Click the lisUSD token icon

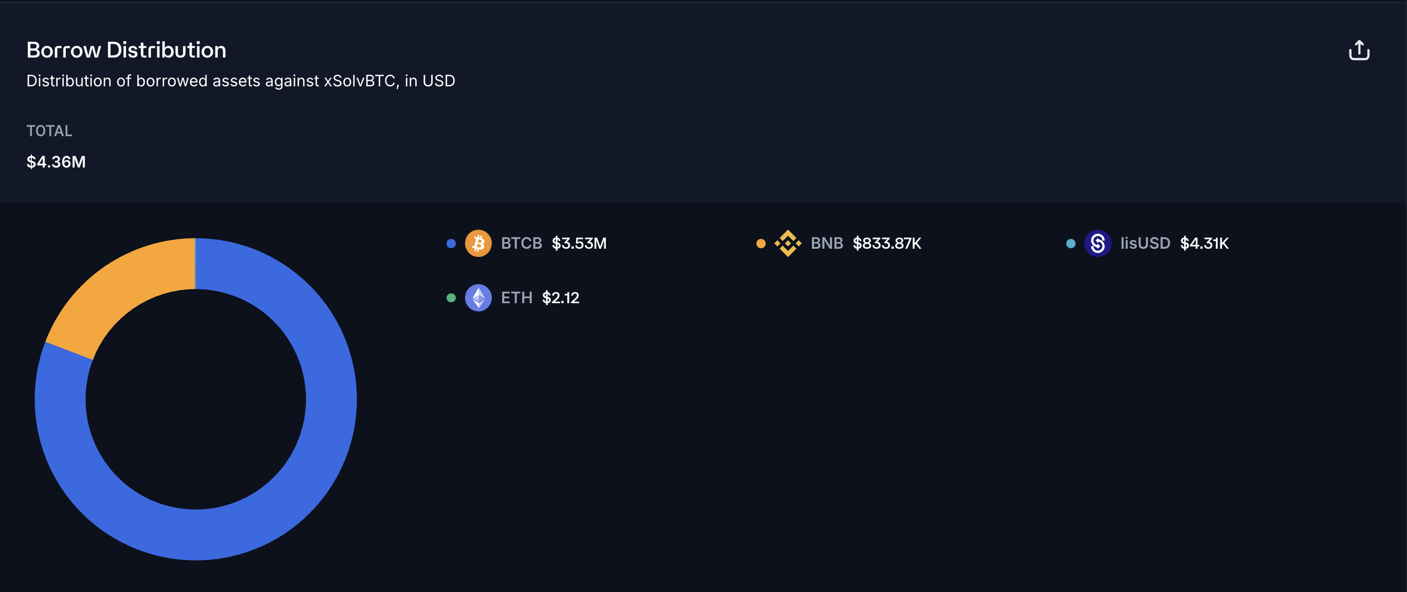point(1097,243)
